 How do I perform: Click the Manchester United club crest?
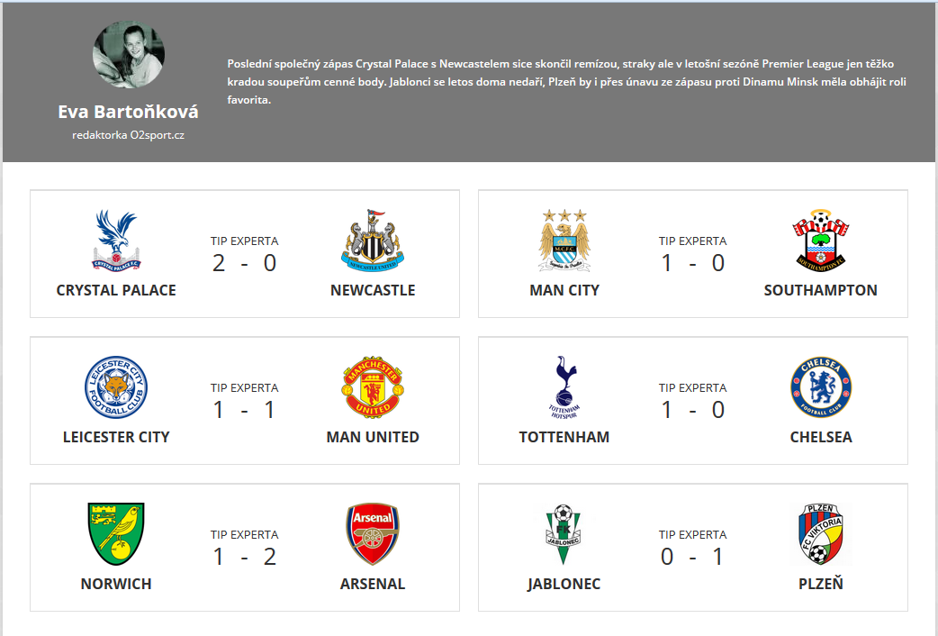tap(372, 387)
